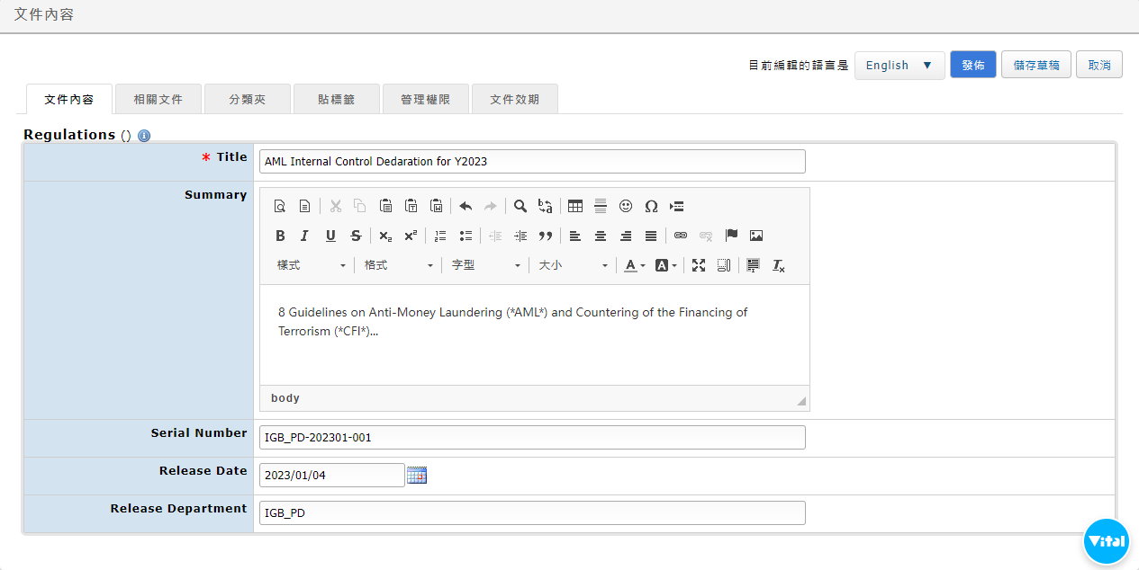Open the 樣式 styles dropdown
The image size is (1139, 570).
point(311,265)
